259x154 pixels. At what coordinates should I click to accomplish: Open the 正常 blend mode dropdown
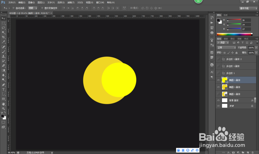[x=226, y=48]
